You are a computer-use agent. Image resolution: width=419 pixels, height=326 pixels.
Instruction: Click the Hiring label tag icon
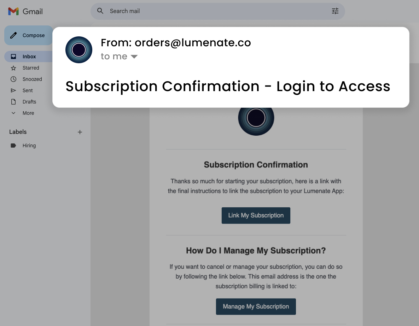pos(13,146)
